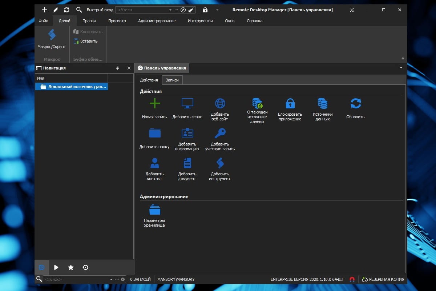Open О текущем источнике данных info

tap(257, 104)
